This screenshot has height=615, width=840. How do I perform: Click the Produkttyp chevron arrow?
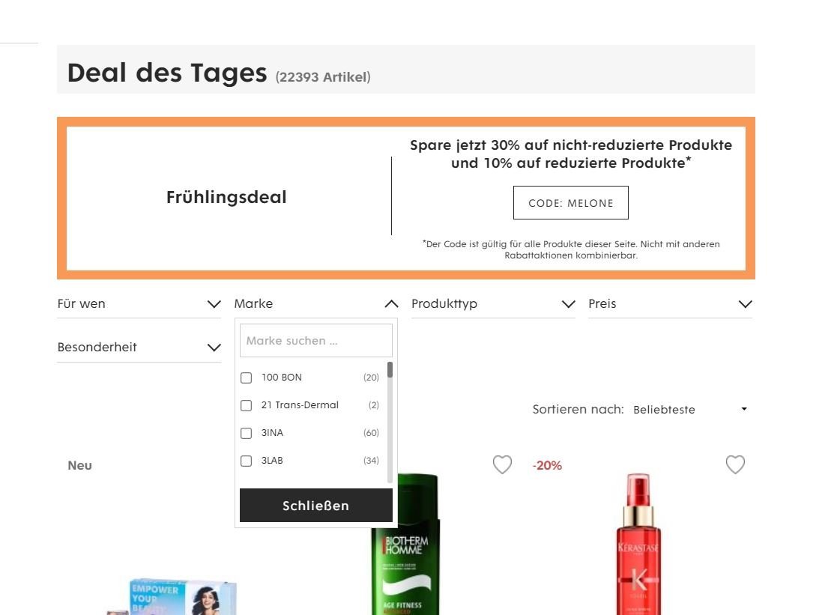click(569, 303)
